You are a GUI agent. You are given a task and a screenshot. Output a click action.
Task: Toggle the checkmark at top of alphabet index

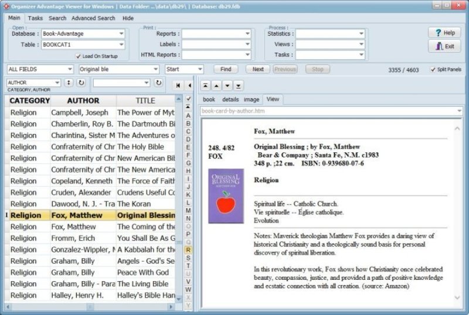tap(188, 99)
